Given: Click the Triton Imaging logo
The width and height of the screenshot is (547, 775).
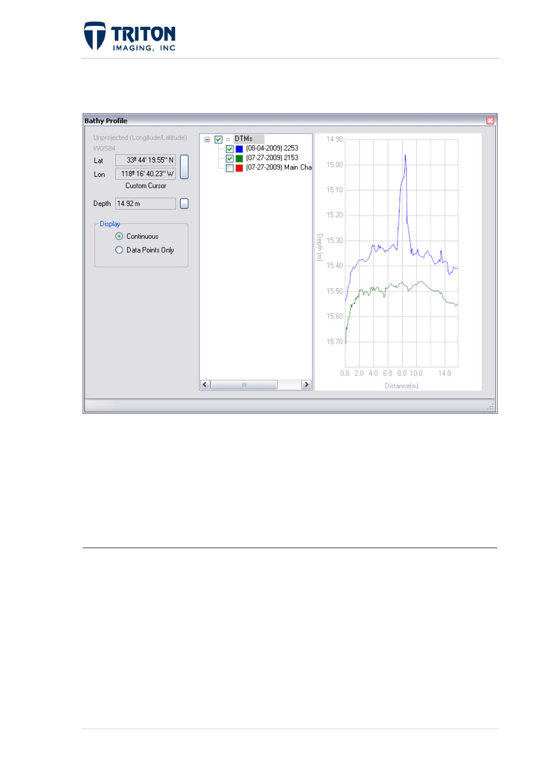Looking at the screenshot, I should click(130, 37).
